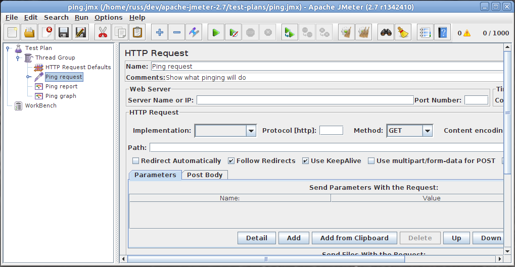Image resolution: width=515 pixels, height=267 pixels.
Task: Open the Method GET dropdown
Action: [x=427, y=131]
